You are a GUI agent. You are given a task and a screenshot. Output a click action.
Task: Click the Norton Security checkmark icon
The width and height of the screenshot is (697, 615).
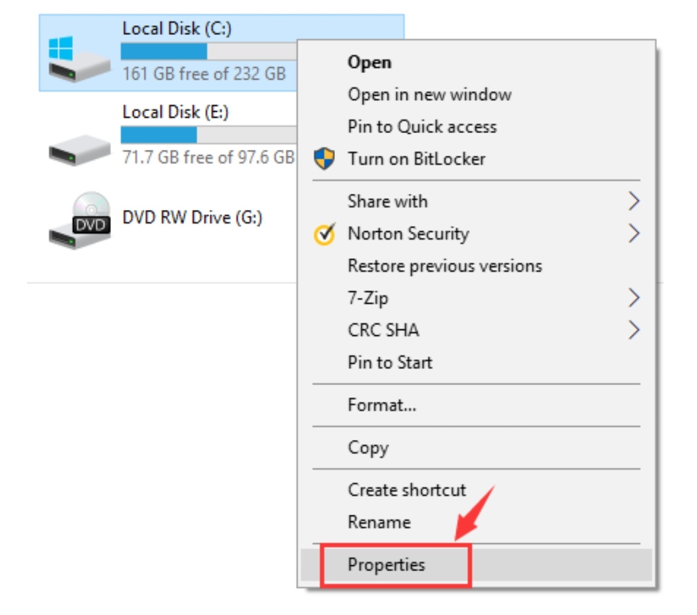325,234
